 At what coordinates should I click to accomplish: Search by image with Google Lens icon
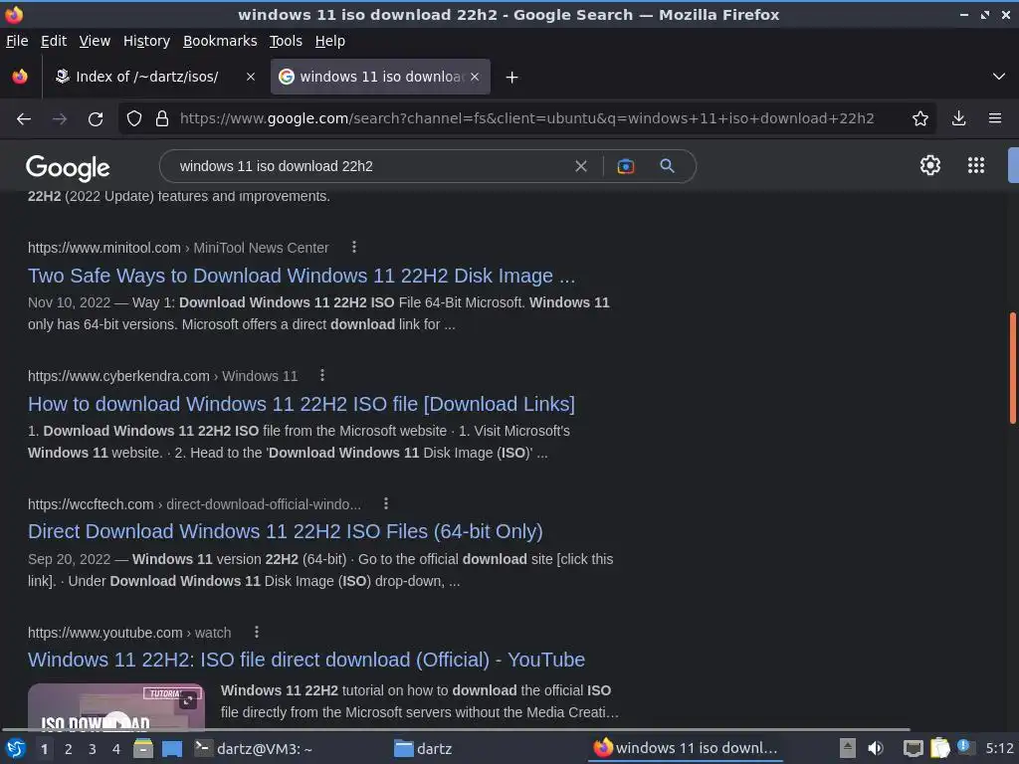(x=626, y=166)
